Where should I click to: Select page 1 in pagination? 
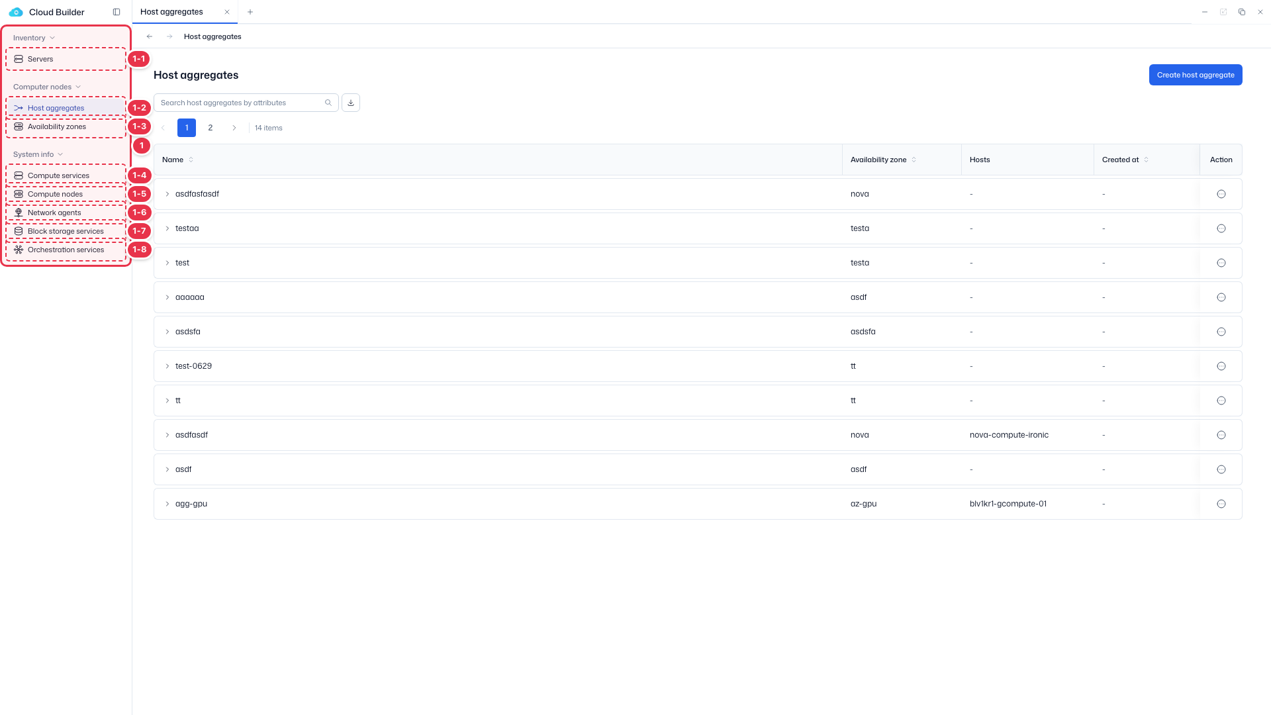(x=187, y=128)
